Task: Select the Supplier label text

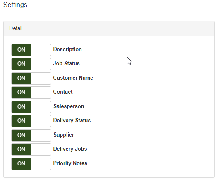Action: 64,135
